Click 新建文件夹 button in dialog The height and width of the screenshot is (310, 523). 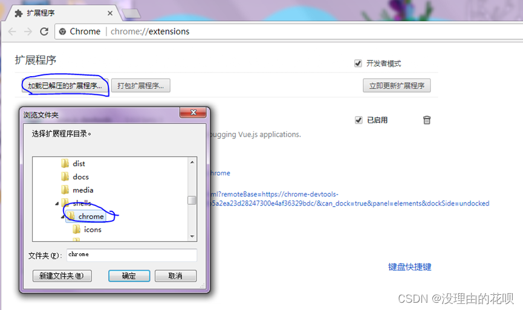[x=62, y=276]
